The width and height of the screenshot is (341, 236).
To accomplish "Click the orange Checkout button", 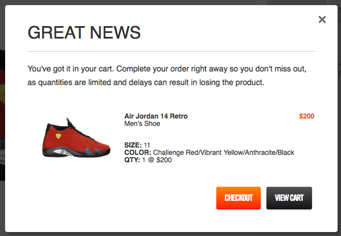I will pos(239,198).
